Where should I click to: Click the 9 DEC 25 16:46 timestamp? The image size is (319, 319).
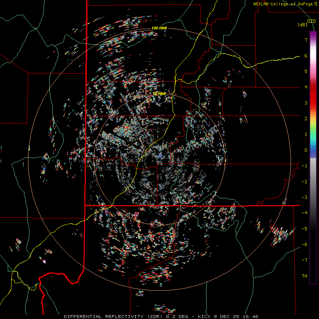click(236, 317)
